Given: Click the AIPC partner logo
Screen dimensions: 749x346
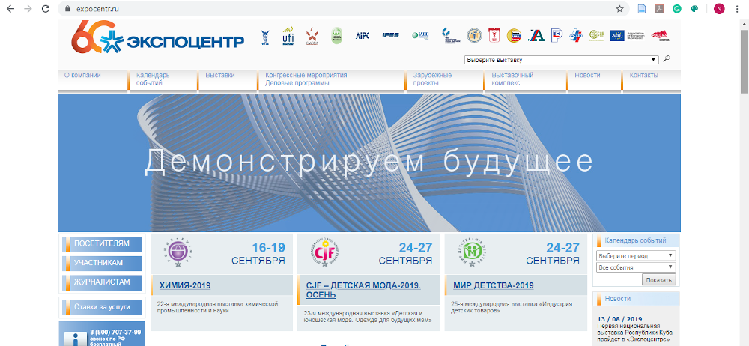Looking at the screenshot, I should [x=363, y=35].
